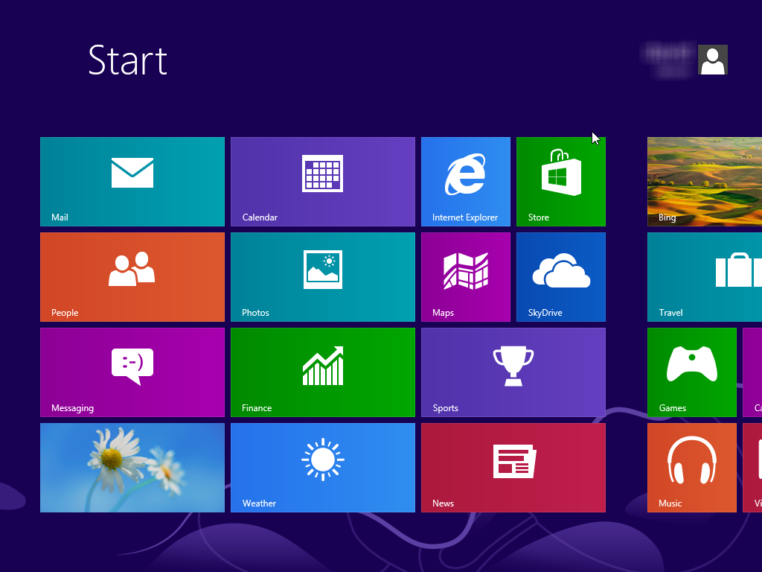Open the Desktop tile with daisies
This screenshot has width=762, height=572.
pyautogui.click(x=132, y=468)
